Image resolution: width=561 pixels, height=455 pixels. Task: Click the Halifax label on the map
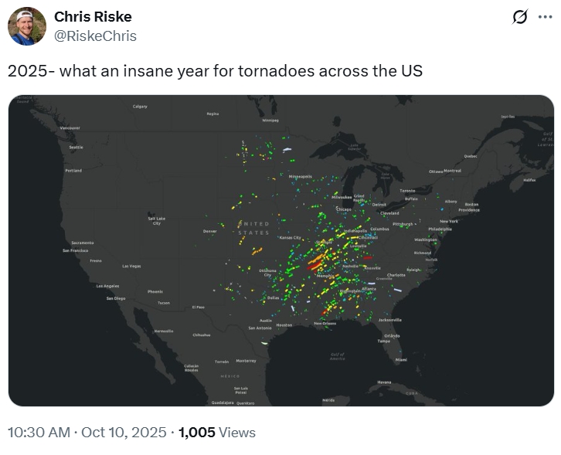(x=529, y=180)
